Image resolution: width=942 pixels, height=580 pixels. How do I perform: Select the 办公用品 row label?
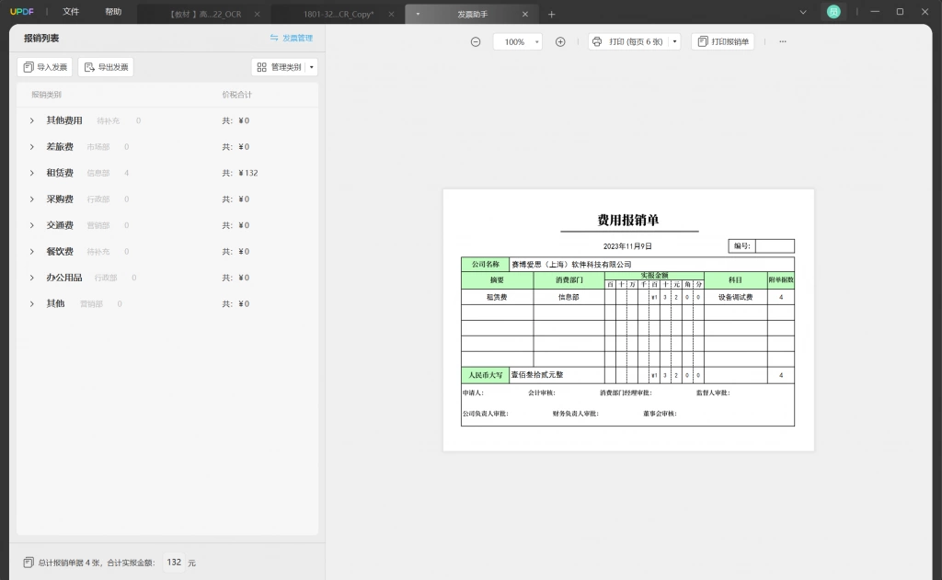click(64, 278)
